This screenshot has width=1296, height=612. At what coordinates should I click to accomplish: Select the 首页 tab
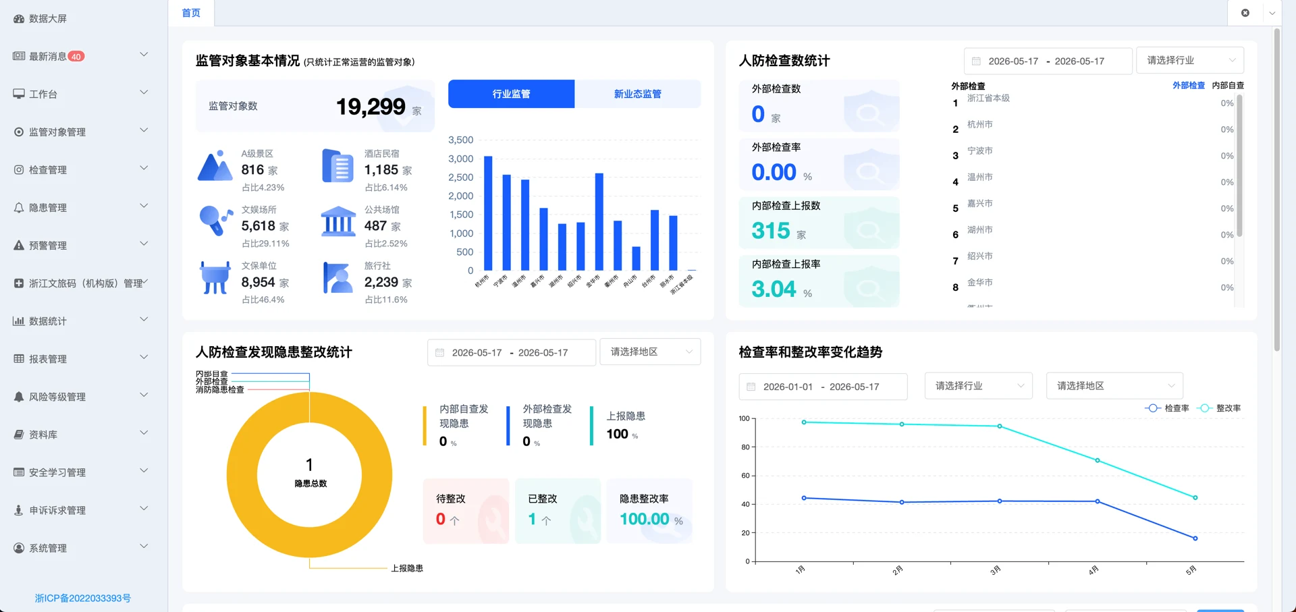191,13
